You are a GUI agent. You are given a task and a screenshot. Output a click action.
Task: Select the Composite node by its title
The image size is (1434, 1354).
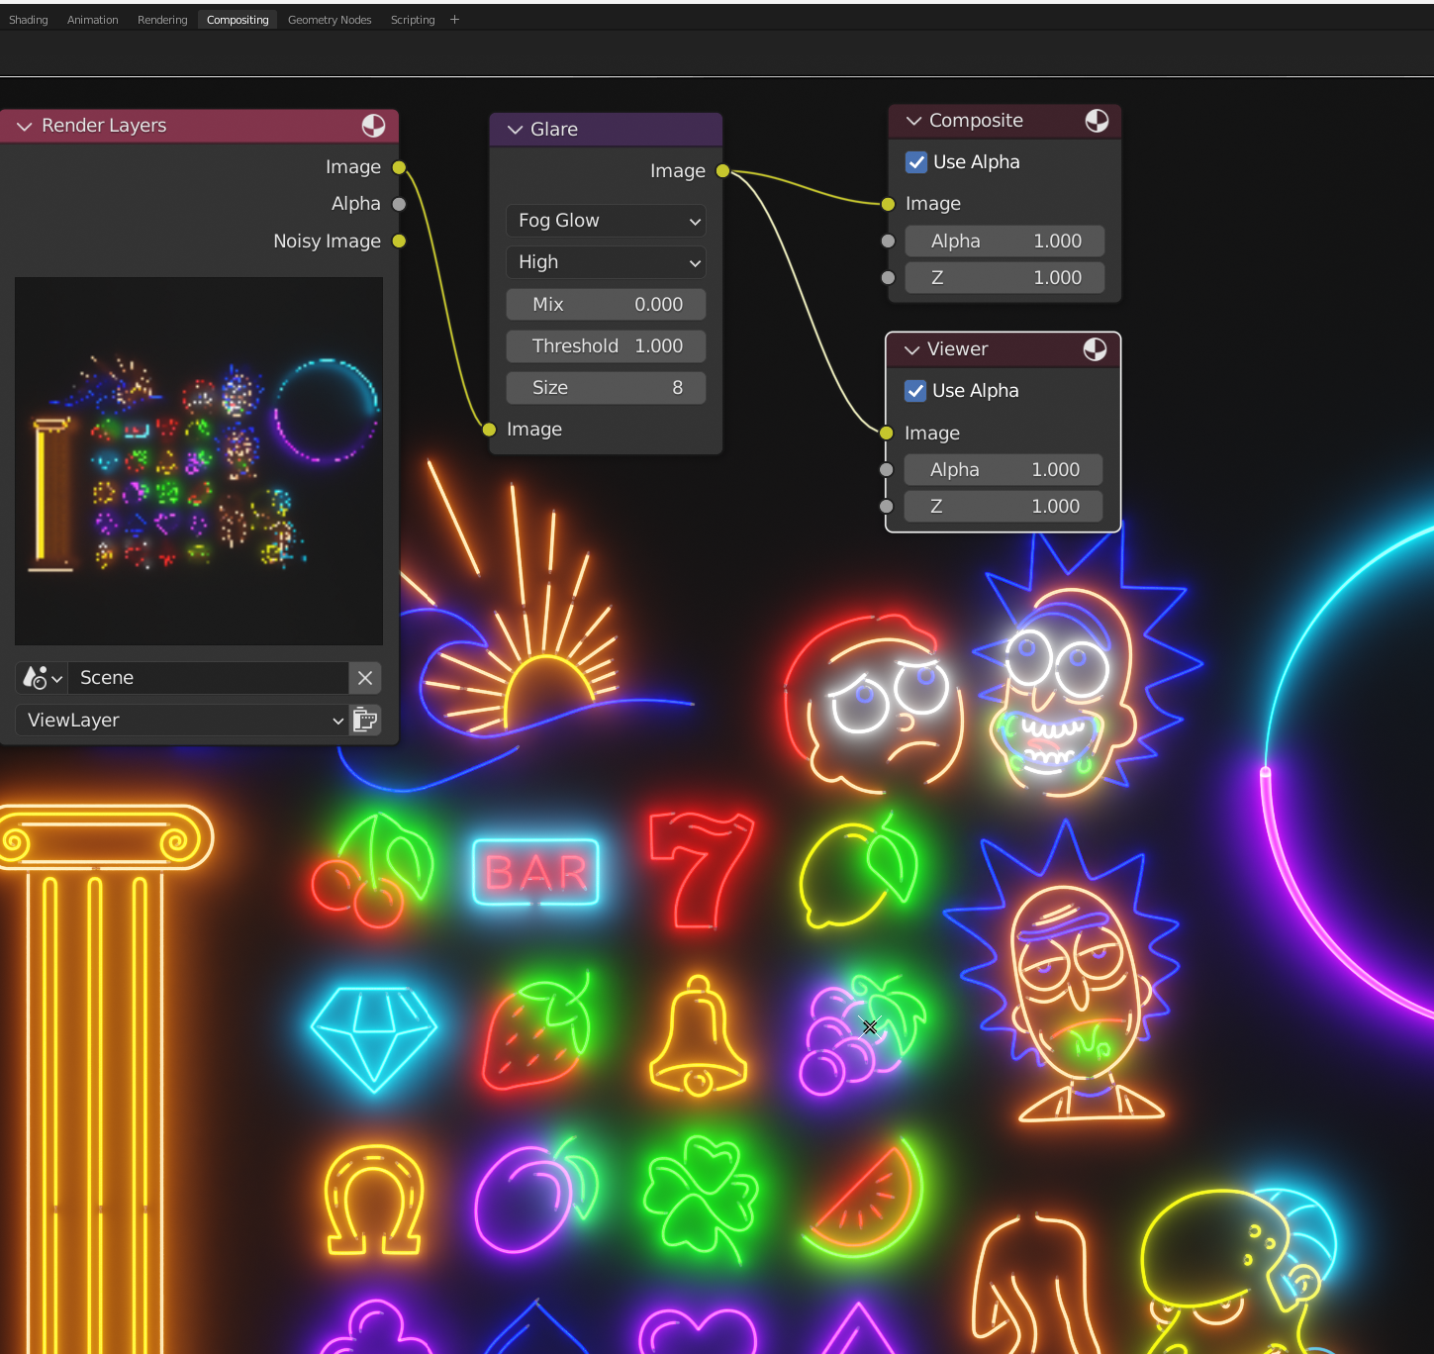tap(976, 121)
